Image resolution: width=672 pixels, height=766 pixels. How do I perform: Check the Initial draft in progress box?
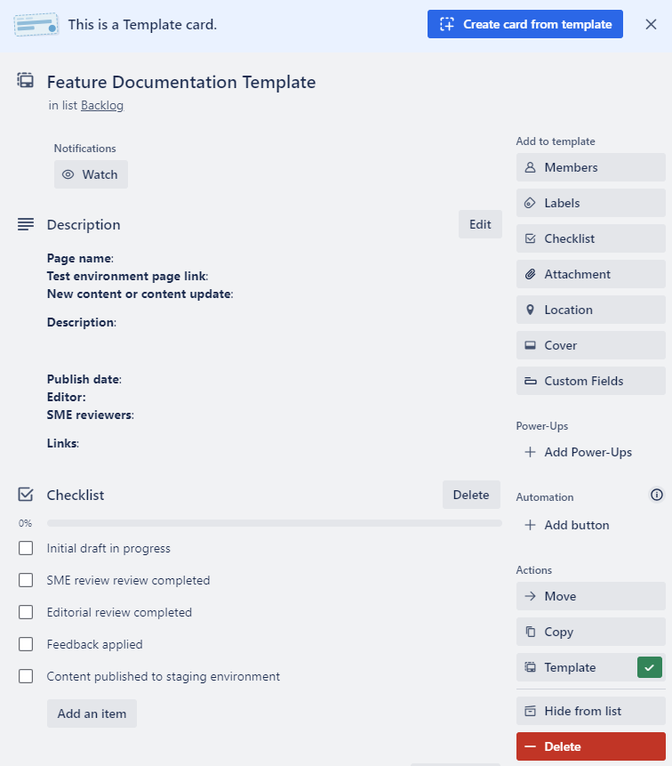[x=26, y=548]
